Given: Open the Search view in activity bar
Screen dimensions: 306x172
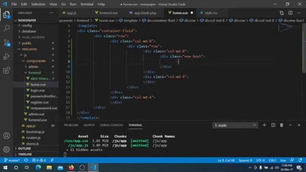Looking at the screenshot, I should 6,28.
